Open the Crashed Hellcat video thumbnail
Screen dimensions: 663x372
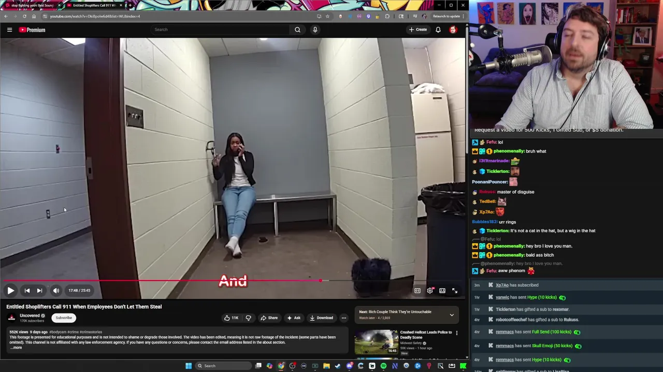point(376,342)
